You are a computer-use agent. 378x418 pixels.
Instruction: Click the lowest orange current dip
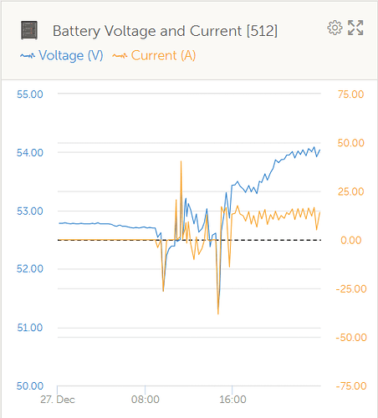point(218,313)
